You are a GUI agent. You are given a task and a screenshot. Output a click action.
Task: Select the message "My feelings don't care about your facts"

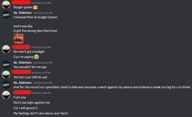41,113
